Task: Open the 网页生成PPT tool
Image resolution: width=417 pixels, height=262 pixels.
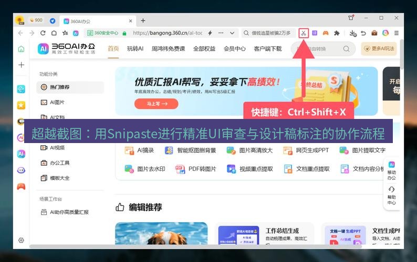Action: coord(306,150)
